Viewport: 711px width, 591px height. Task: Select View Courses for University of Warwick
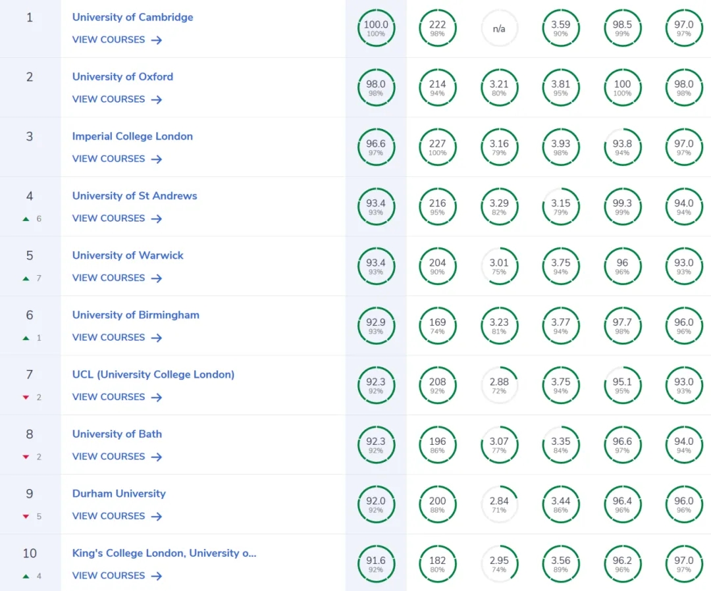click(109, 278)
